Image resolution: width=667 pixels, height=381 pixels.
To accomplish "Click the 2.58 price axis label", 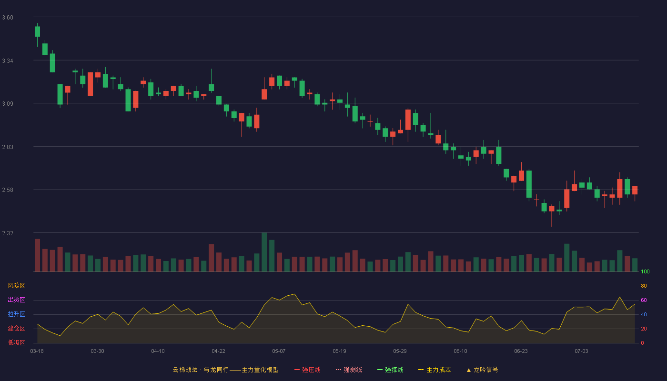I will tap(8, 190).
